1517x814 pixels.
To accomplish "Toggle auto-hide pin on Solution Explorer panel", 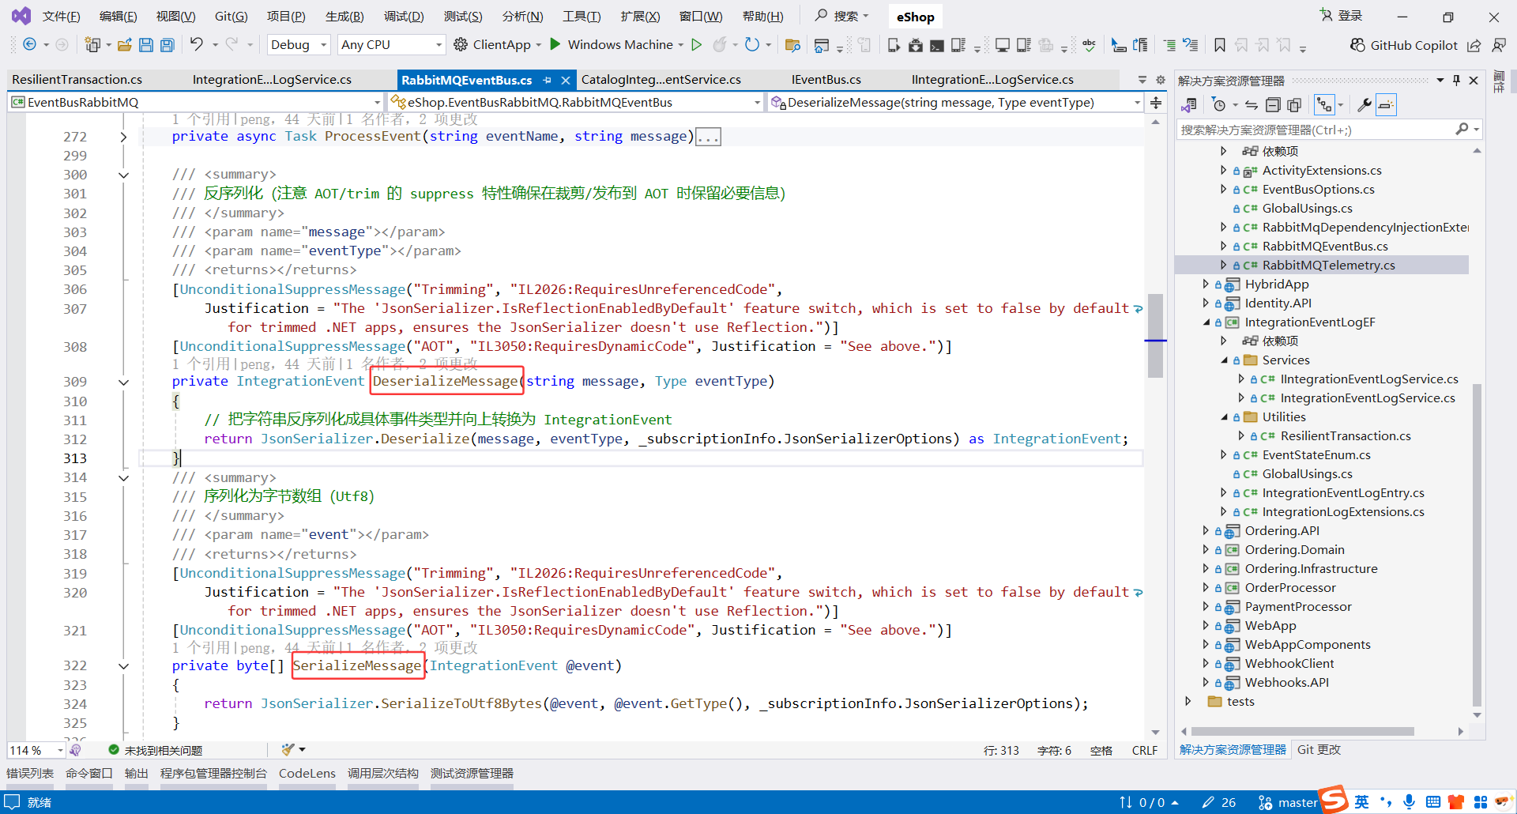I will coord(1456,81).
